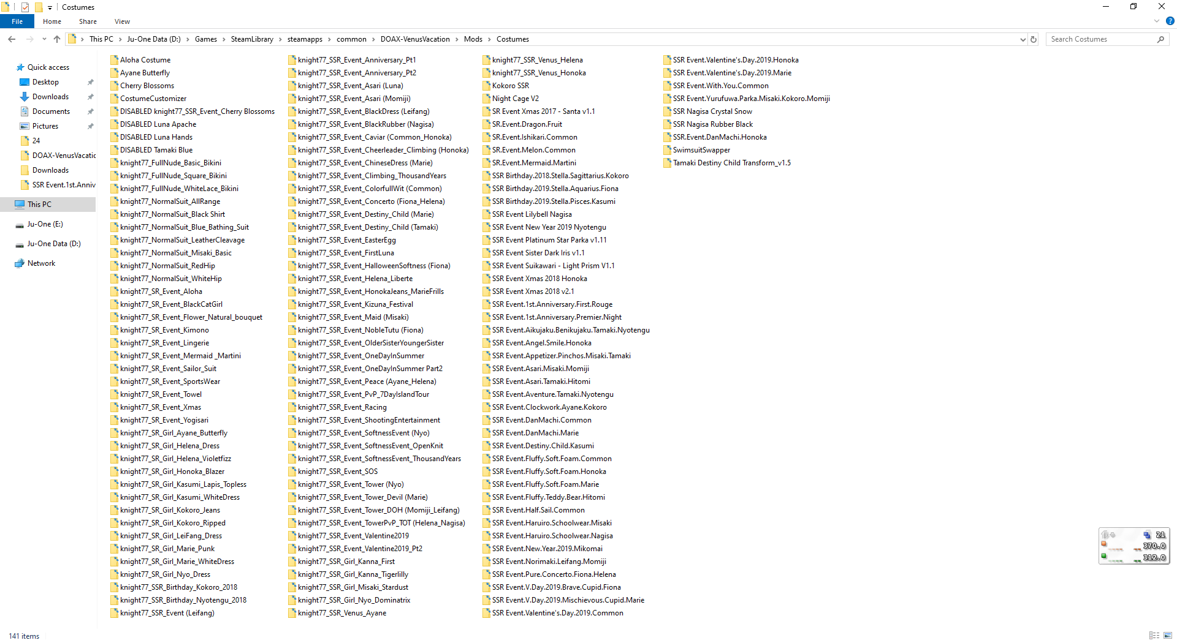Viewport: 1177px width, 643px height.
Task: Select Quick access in navigation pane
Action: tap(48, 67)
